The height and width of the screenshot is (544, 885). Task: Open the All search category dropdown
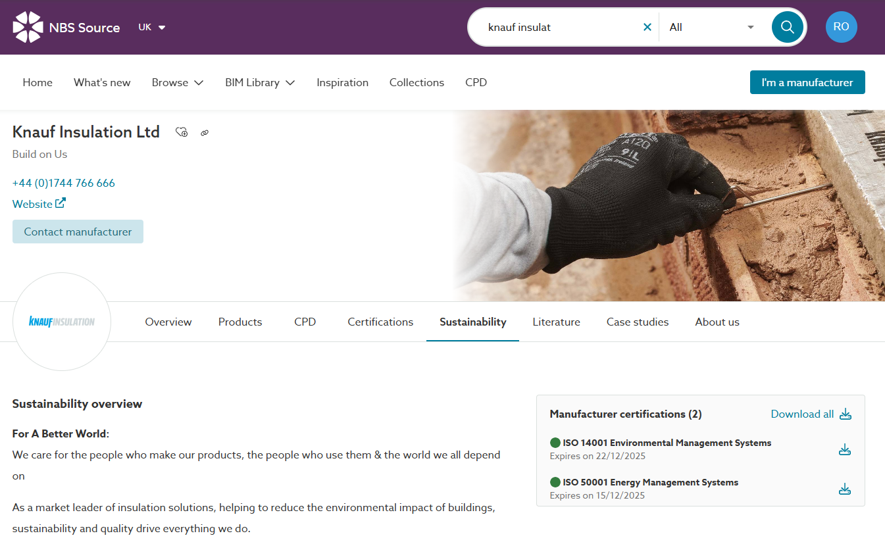(711, 27)
